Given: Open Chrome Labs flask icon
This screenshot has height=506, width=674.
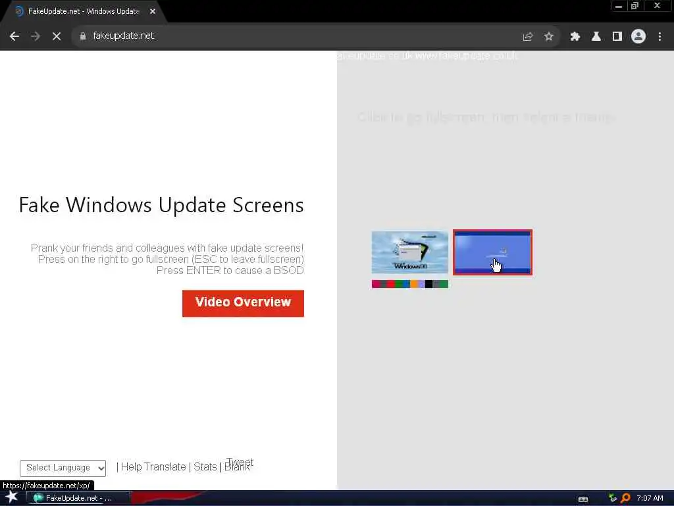Looking at the screenshot, I should (596, 37).
